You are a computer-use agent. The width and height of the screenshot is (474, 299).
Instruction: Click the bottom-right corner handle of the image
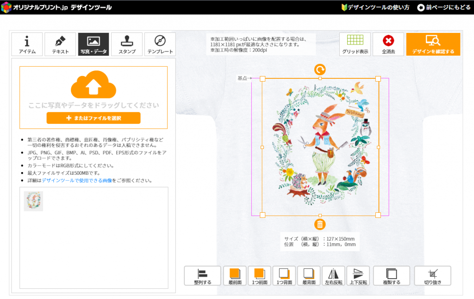coord(378,215)
